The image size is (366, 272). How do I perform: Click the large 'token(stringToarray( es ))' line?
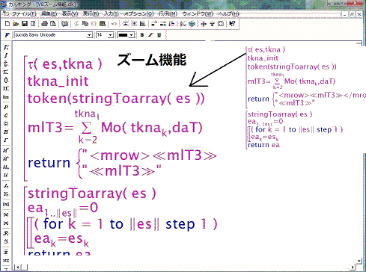pyautogui.click(x=116, y=99)
